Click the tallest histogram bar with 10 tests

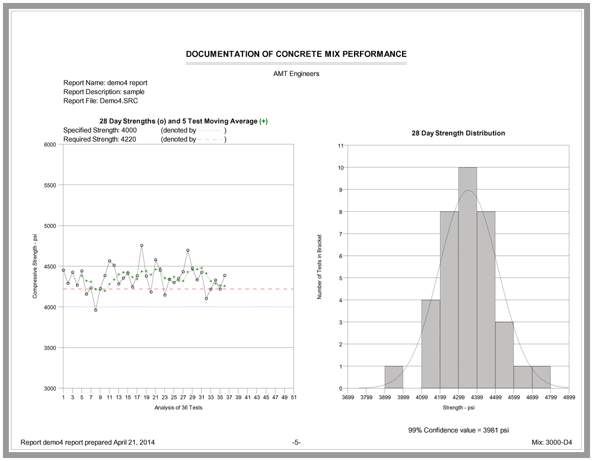click(467, 278)
